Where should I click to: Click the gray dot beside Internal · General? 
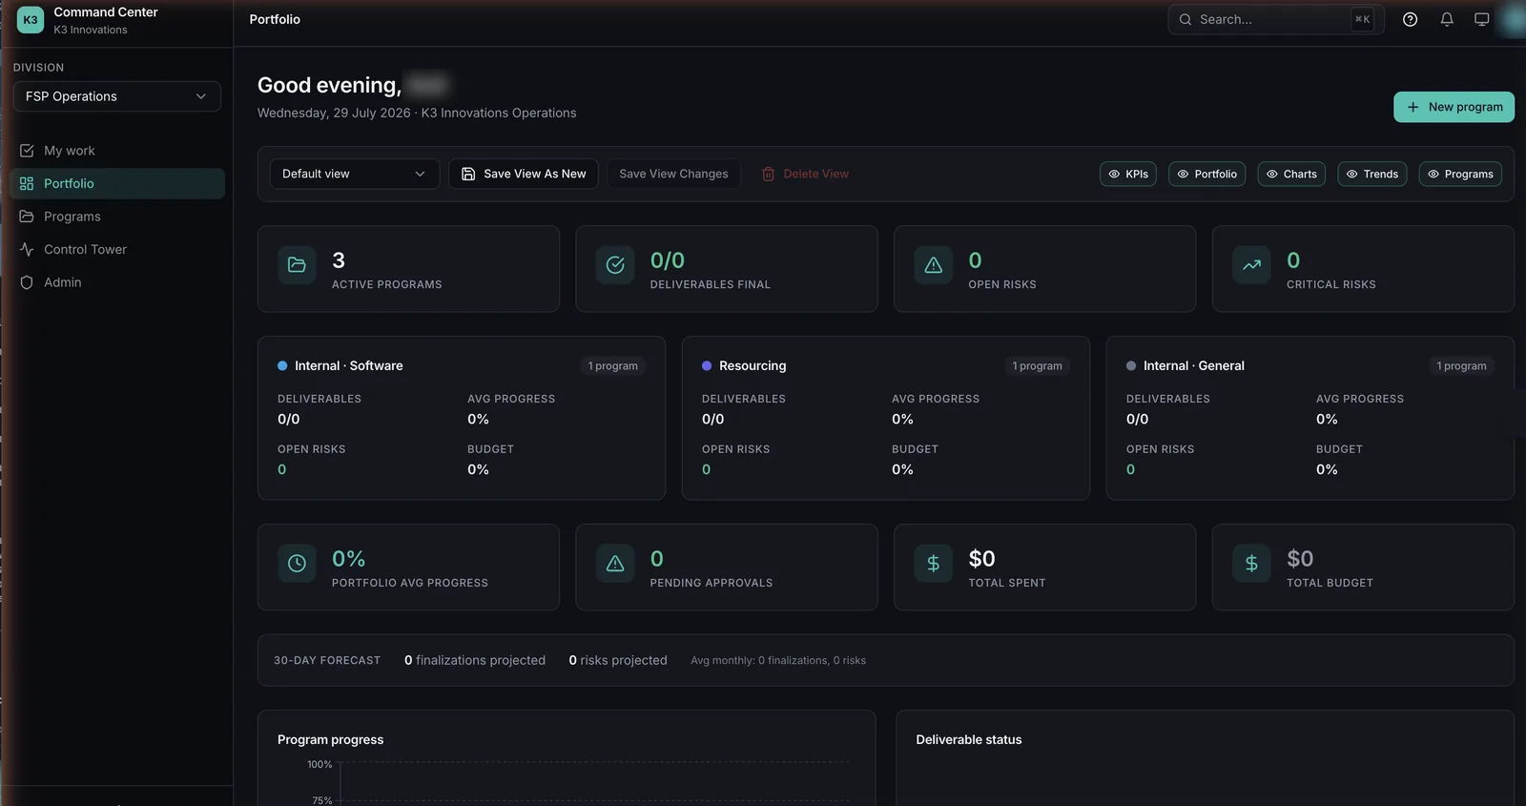1131,365
